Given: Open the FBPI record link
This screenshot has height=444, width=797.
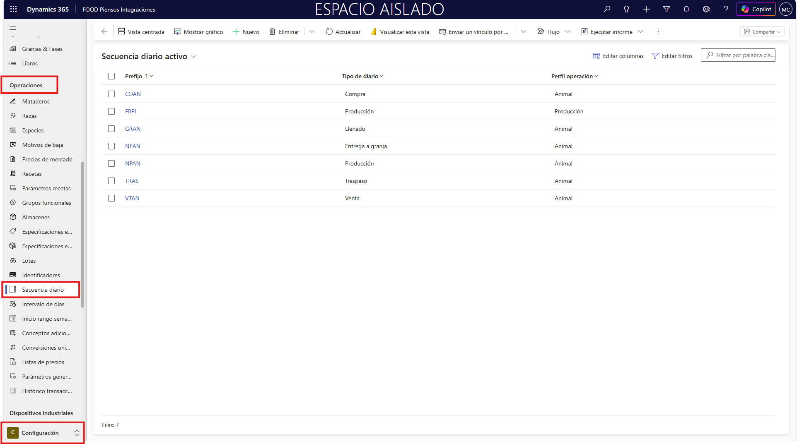Looking at the screenshot, I should click(x=130, y=111).
